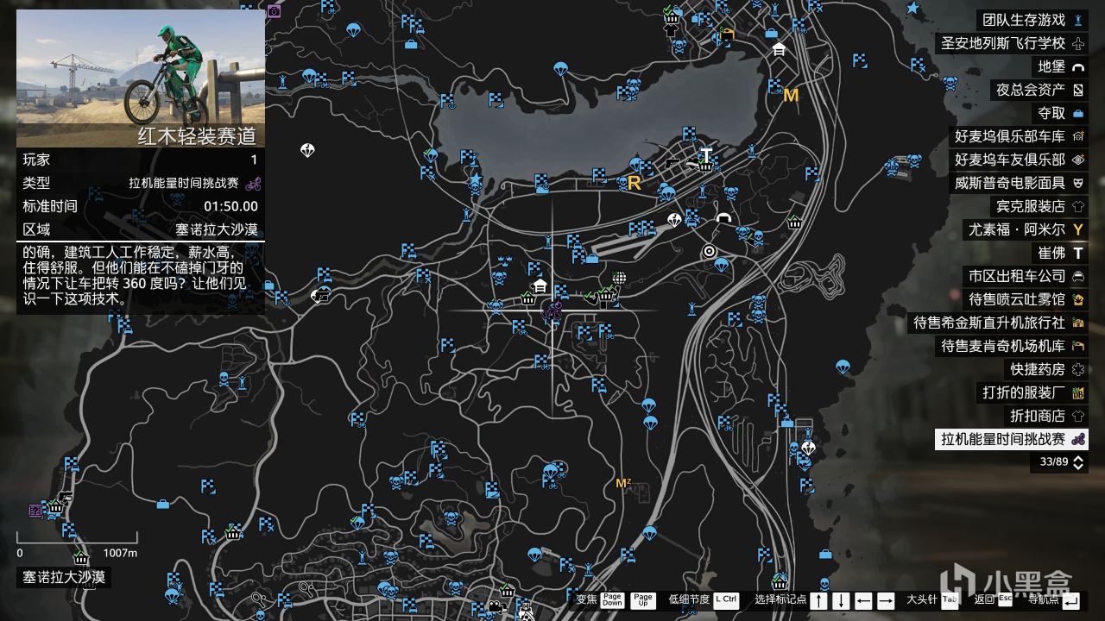Click the right arrow select-marker key
The width and height of the screenshot is (1105, 621).
tap(886, 600)
